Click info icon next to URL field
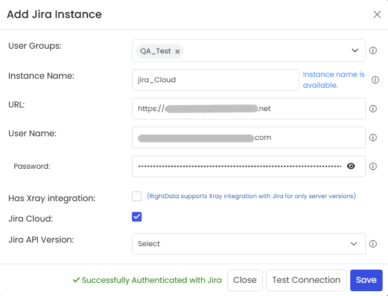 373,109
